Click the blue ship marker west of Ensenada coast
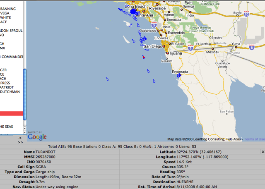265x189 pixels. pos(154,81)
